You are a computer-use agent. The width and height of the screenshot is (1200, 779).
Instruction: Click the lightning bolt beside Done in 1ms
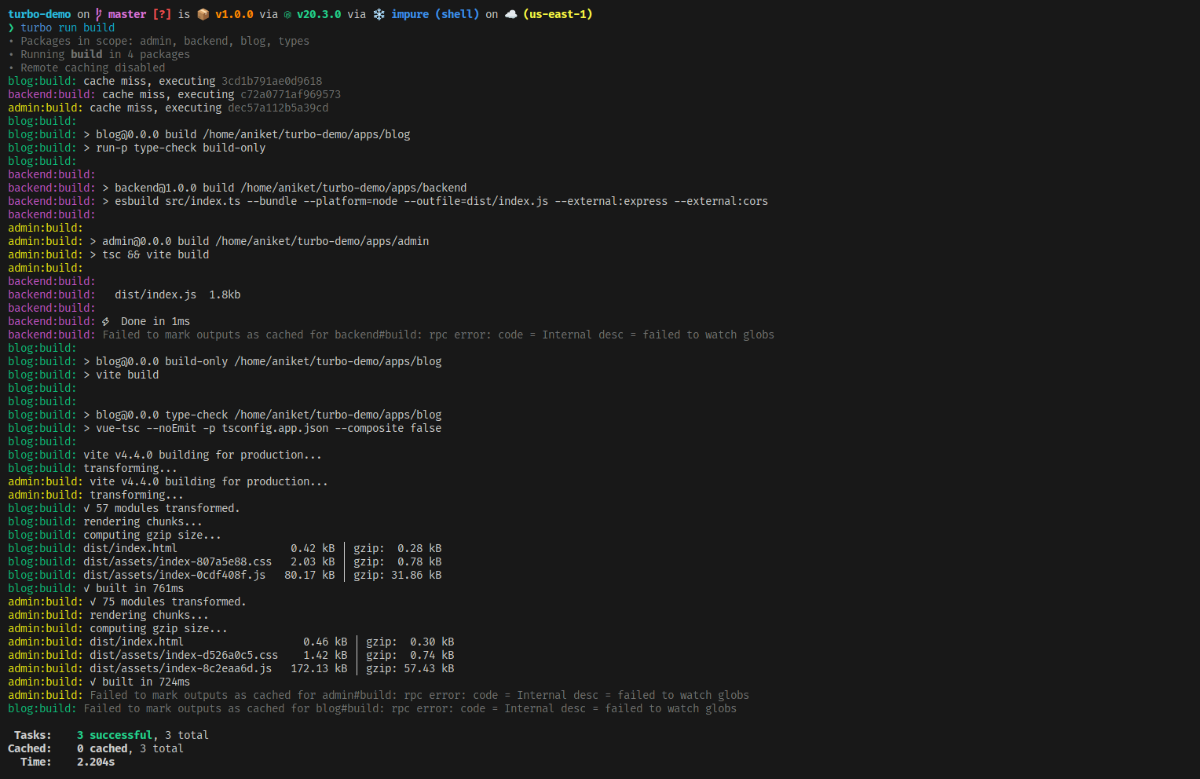[x=106, y=321]
